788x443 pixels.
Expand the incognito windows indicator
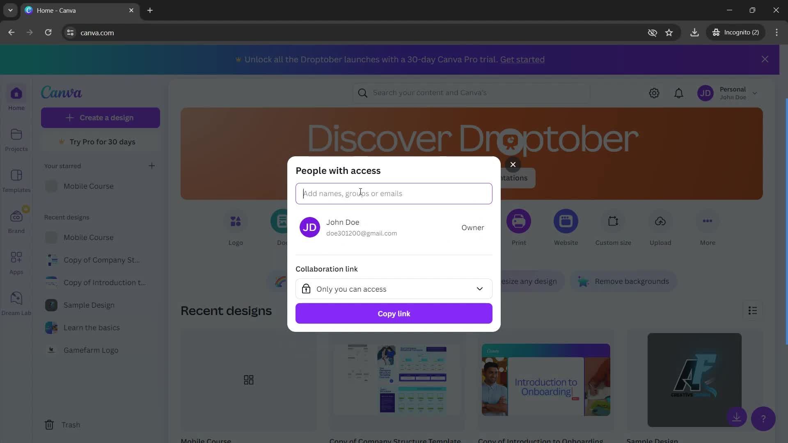[737, 32]
